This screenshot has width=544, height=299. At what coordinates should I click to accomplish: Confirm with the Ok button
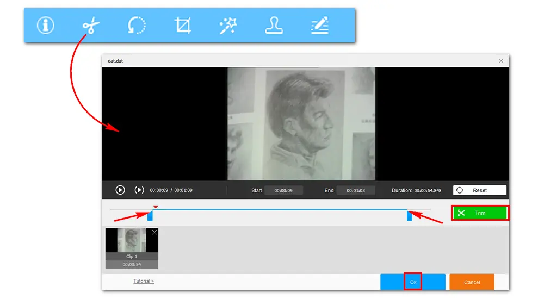click(413, 282)
